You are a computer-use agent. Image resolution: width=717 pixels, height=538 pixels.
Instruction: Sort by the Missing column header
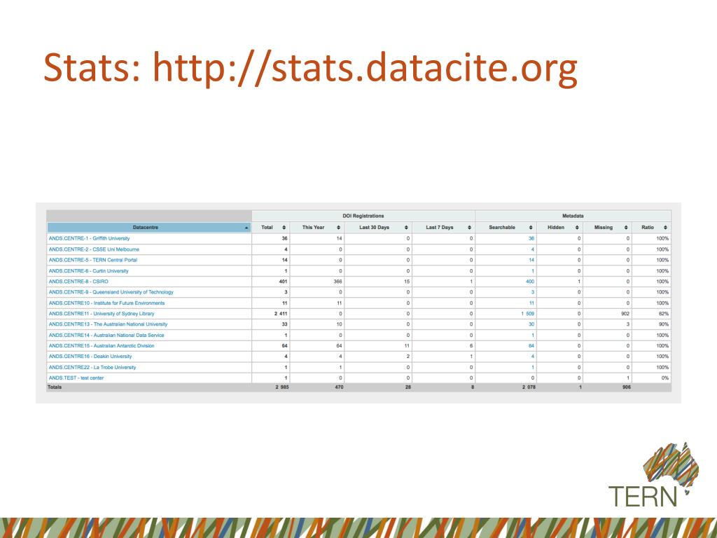click(x=607, y=228)
